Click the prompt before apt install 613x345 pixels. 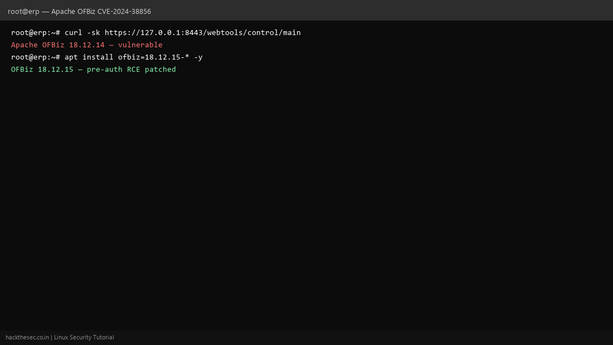pyautogui.click(x=36, y=57)
